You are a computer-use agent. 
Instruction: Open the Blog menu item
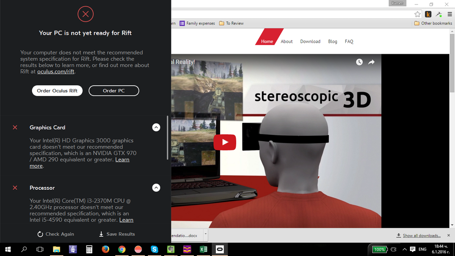point(333,41)
